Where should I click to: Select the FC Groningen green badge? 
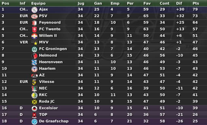(x=34, y=49)
